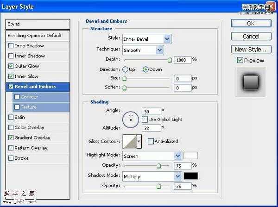Open the Style dropdown showing Inner Bevel
Screen dimensions: 278x207
(x=146, y=39)
